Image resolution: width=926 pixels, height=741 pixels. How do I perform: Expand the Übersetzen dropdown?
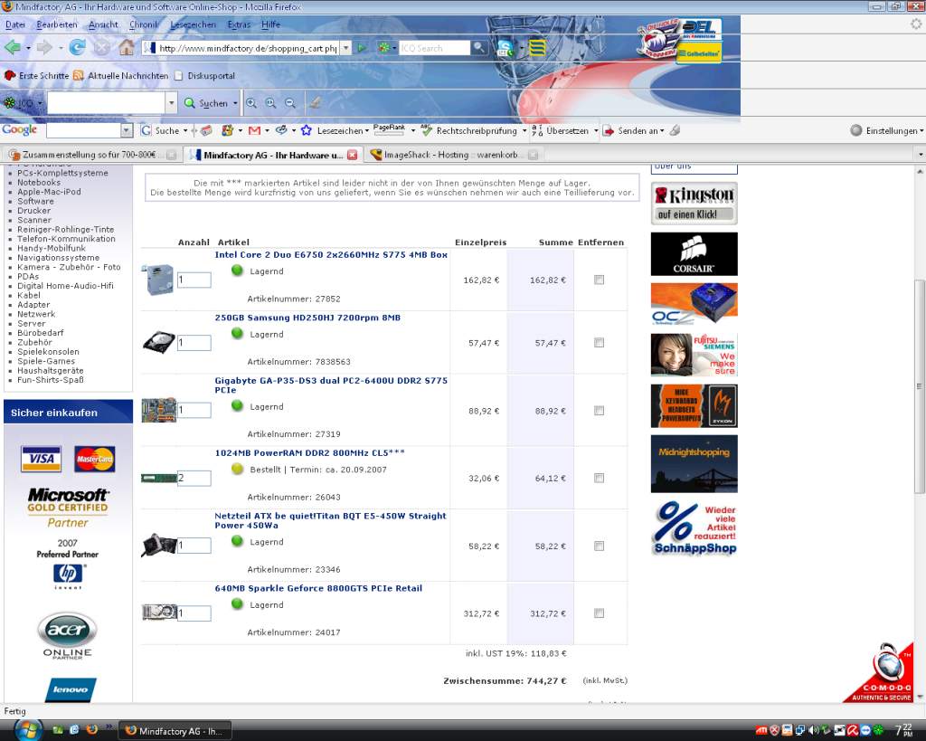tap(596, 131)
